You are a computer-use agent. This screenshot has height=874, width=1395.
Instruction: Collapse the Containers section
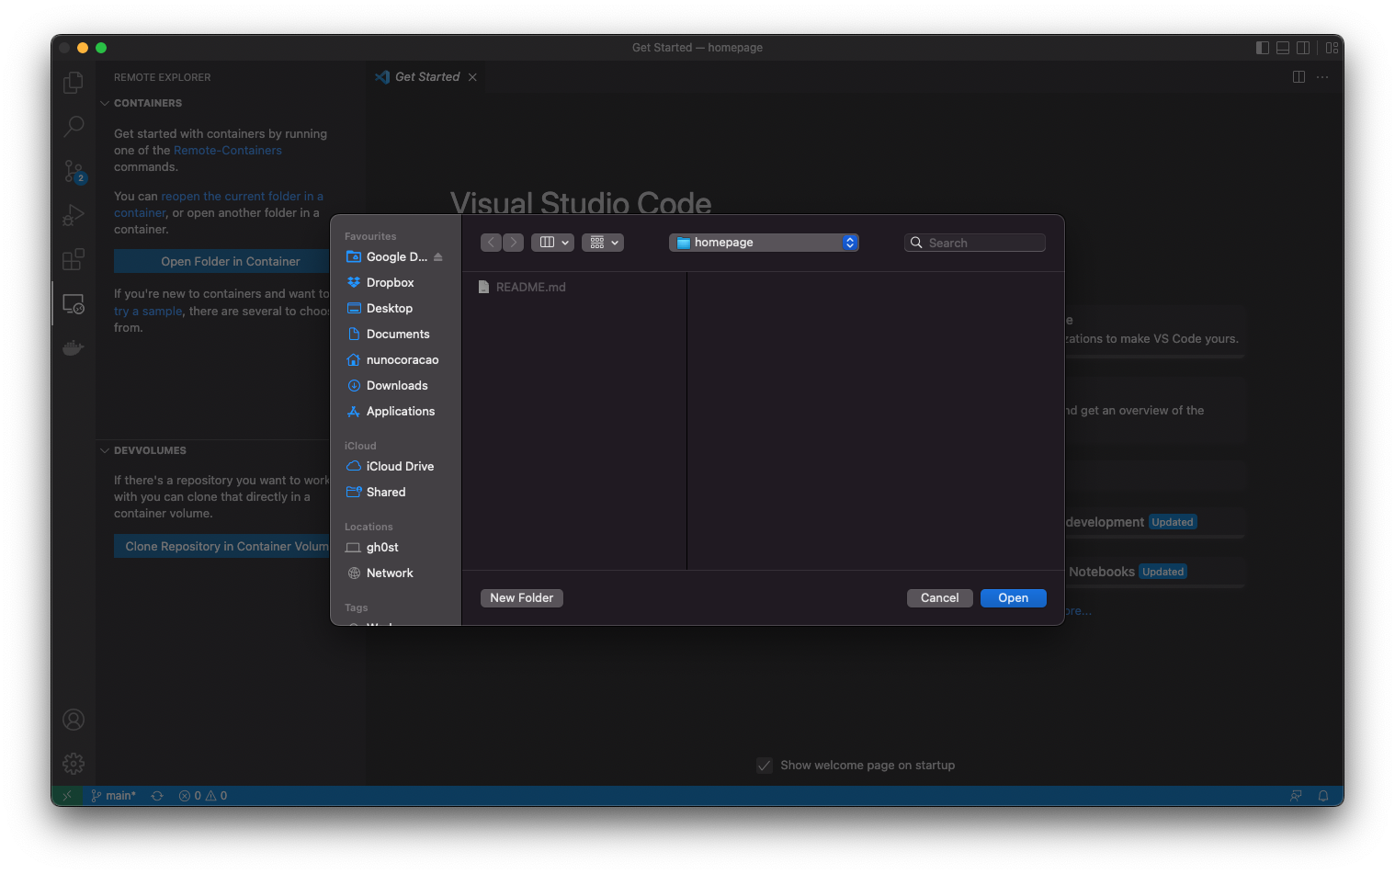tap(105, 104)
